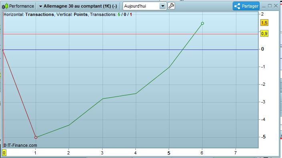
Task: Click the yellow 0,9 price label
Action: pos(264,34)
